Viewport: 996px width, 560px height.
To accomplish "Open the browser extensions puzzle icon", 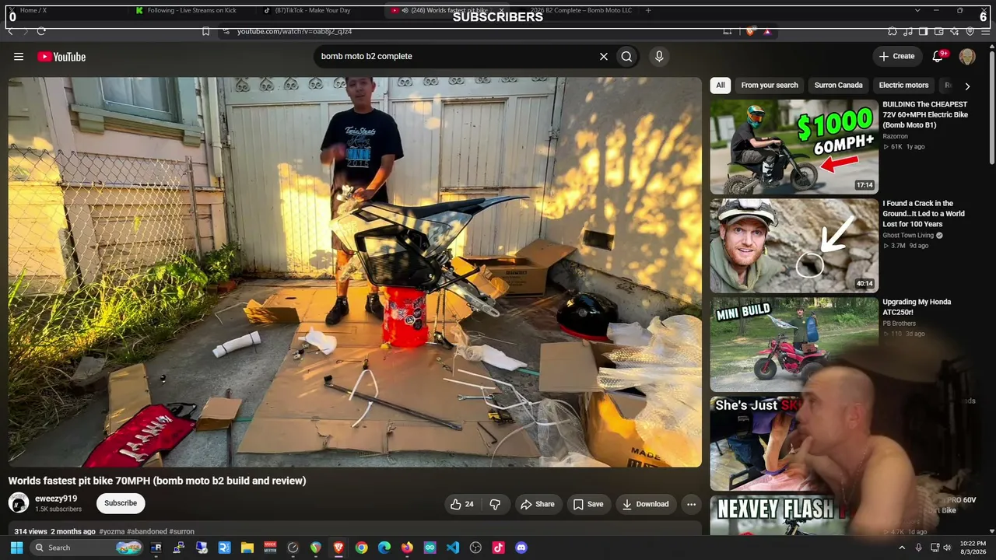I will coord(893,31).
